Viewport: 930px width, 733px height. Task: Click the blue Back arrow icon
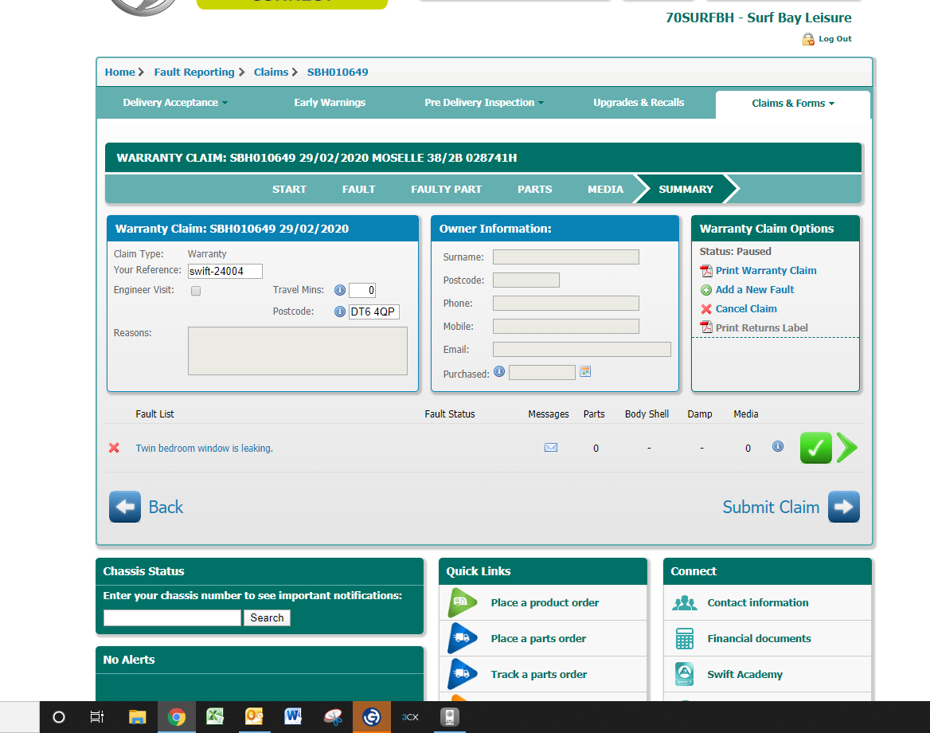(x=125, y=507)
